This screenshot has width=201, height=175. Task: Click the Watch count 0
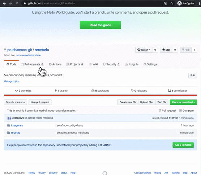point(155,50)
